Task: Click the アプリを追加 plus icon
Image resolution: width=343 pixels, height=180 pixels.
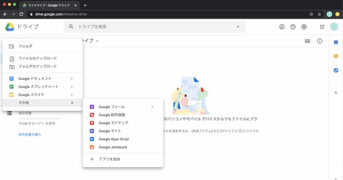Action: [x=92, y=159]
